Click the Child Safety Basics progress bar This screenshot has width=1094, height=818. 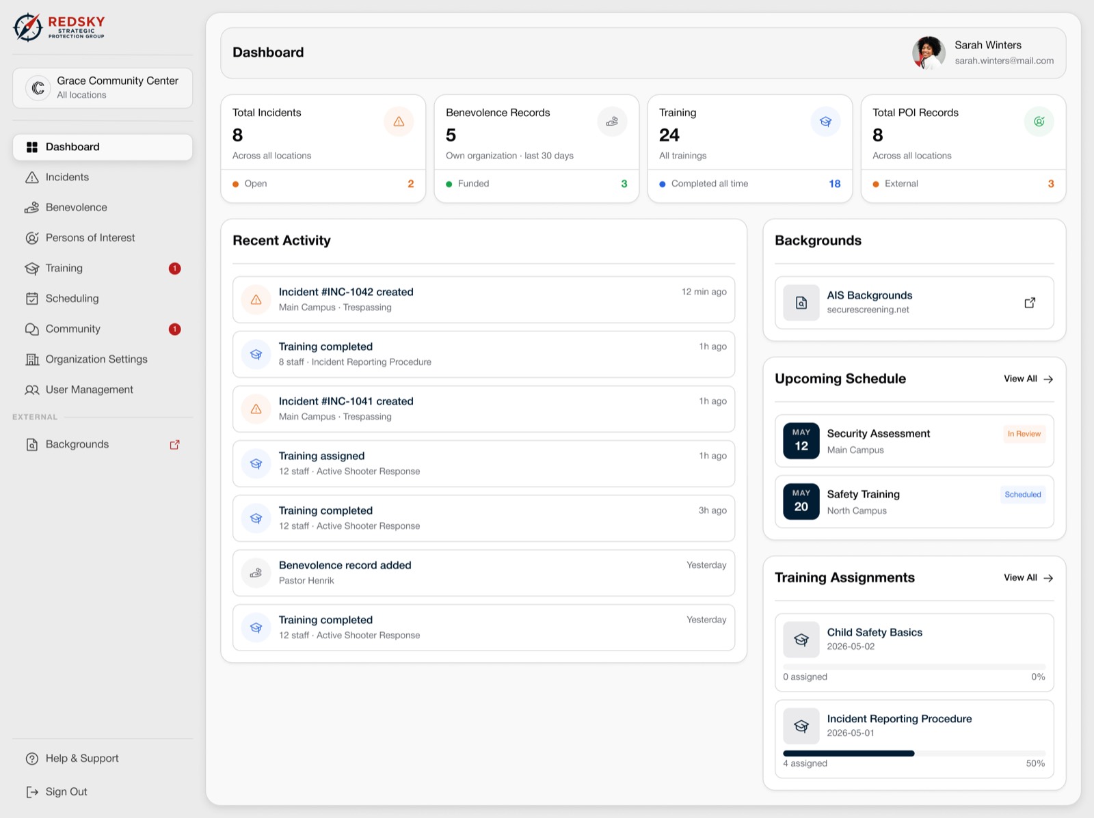[x=914, y=666]
